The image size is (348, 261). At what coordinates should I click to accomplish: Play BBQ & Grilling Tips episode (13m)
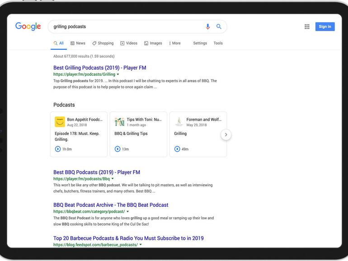118,149
